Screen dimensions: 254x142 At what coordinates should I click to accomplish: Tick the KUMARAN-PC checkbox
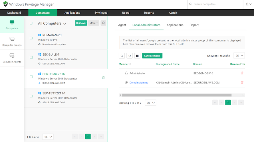coord(31,38)
